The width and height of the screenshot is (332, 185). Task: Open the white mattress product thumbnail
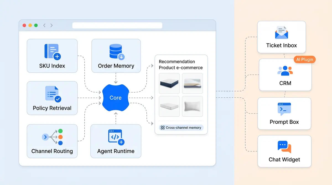pos(169,106)
